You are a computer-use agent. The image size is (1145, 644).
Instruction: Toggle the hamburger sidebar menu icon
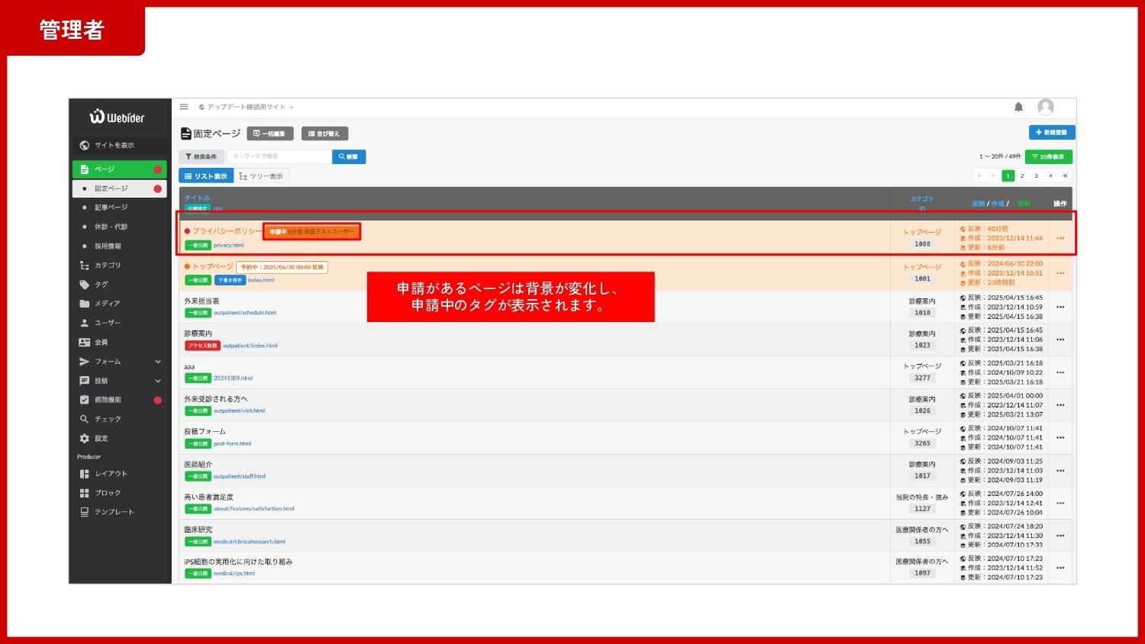coord(184,107)
